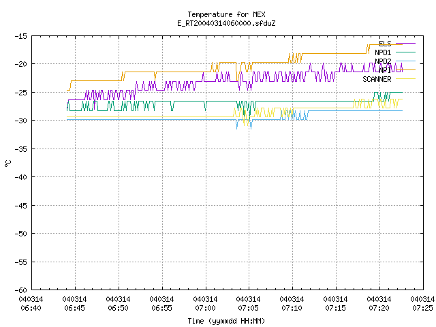
Task: Click the 'Time (yymmdd HH:MM)' axis title
Action: tap(226, 321)
